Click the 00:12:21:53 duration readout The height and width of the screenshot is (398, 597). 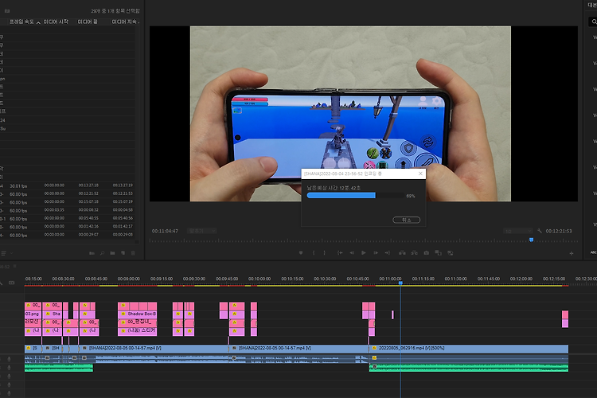click(x=559, y=231)
